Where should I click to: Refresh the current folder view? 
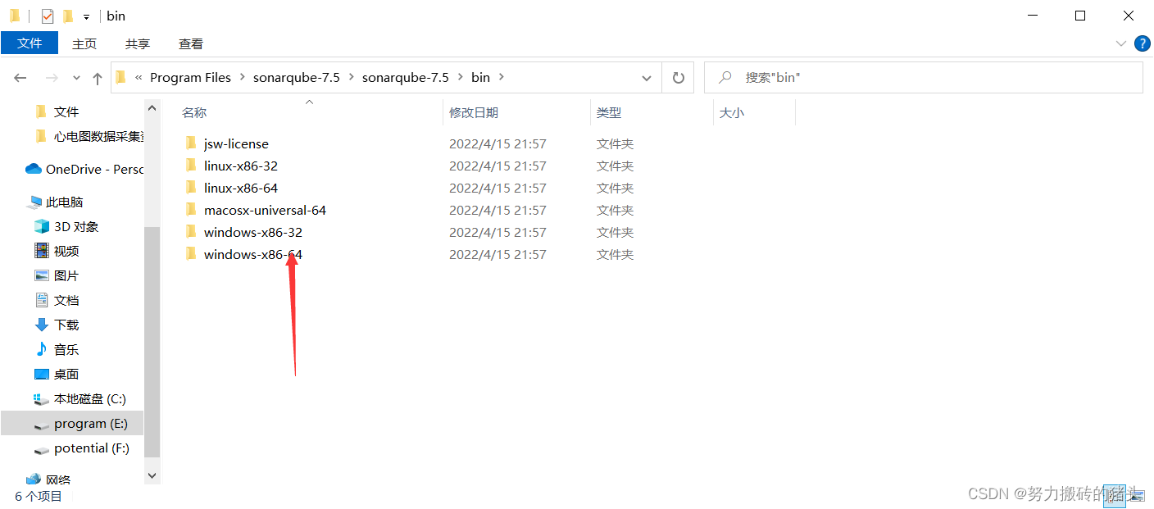point(678,78)
